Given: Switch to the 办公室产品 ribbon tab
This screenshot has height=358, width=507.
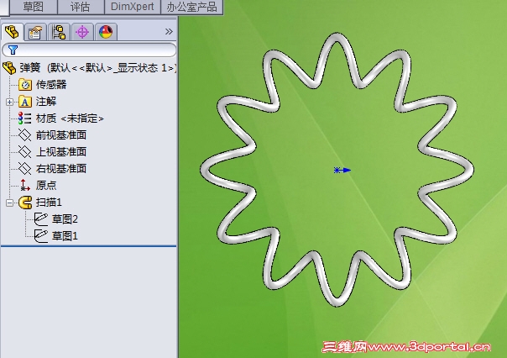Looking at the screenshot, I should [x=191, y=7].
